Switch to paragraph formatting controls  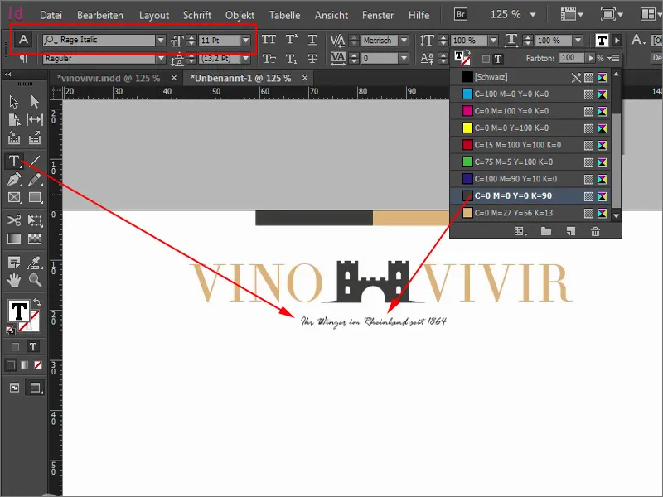[23, 58]
